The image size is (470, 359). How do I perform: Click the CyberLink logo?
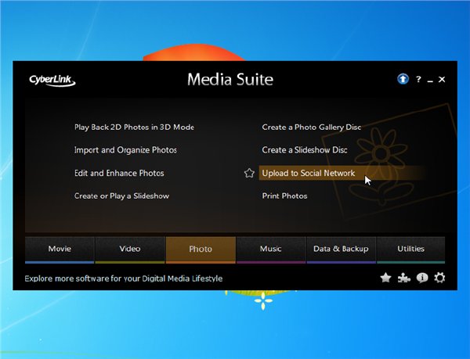pos(52,81)
